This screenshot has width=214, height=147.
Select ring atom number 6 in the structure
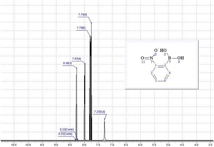165,80
